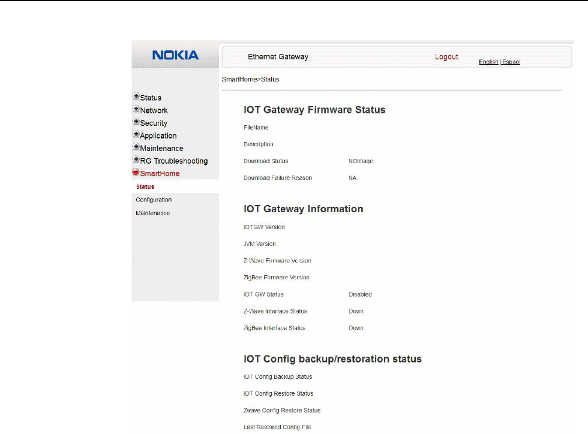This screenshot has height=434, width=588.
Task: Expand RG Troubleshooting plus icon
Action: click(136, 160)
